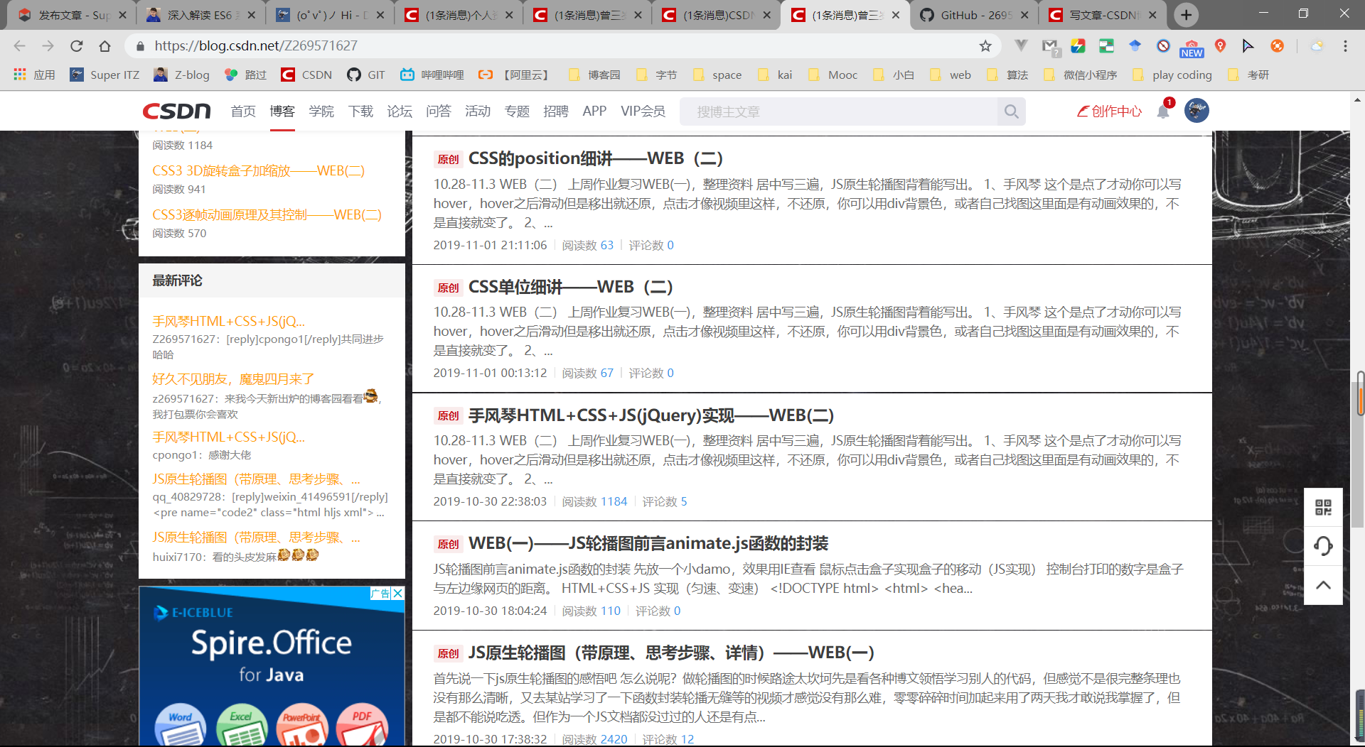Open the notification bell

point(1162,111)
